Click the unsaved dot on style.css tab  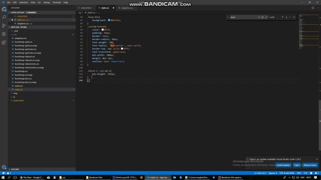113,8
